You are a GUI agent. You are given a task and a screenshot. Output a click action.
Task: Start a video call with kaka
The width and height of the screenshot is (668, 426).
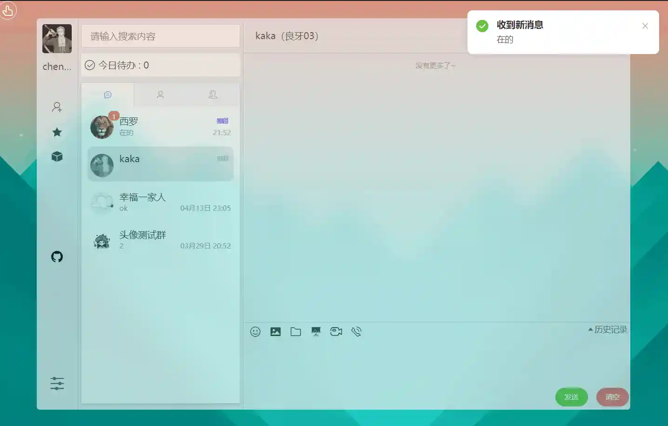tap(336, 331)
